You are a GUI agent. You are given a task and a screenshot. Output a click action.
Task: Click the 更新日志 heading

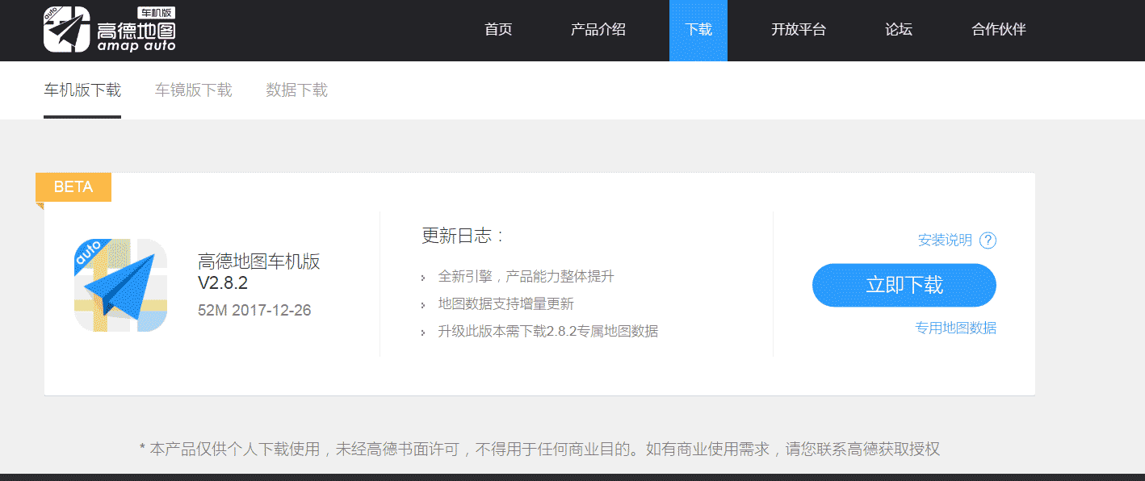pos(463,236)
